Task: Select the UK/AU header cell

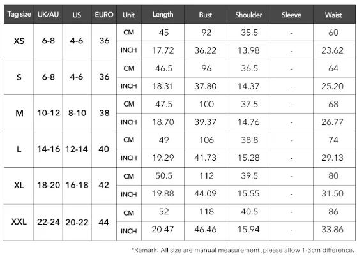Action: click(x=48, y=15)
